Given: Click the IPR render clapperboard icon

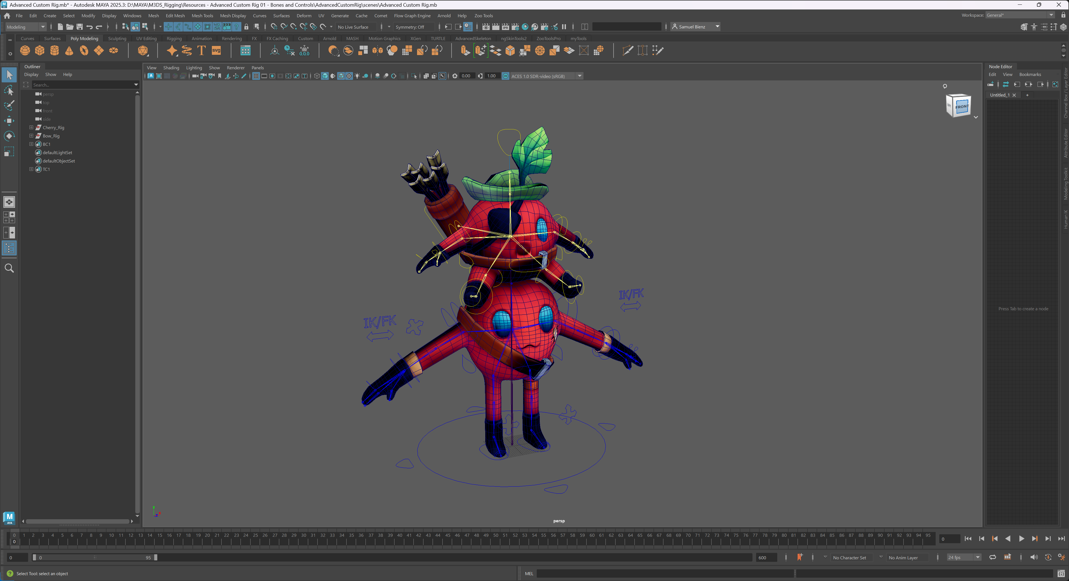Looking at the screenshot, I should (x=506, y=26).
